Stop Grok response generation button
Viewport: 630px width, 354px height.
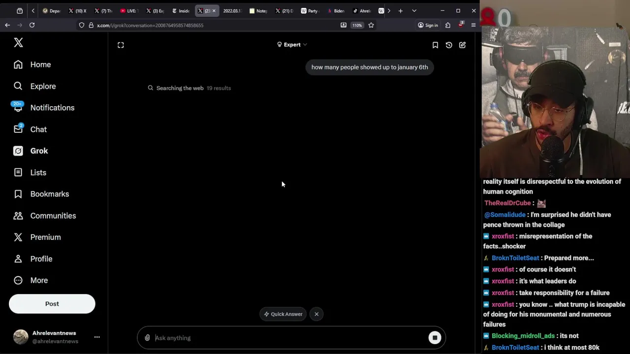click(x=435, y=338)
